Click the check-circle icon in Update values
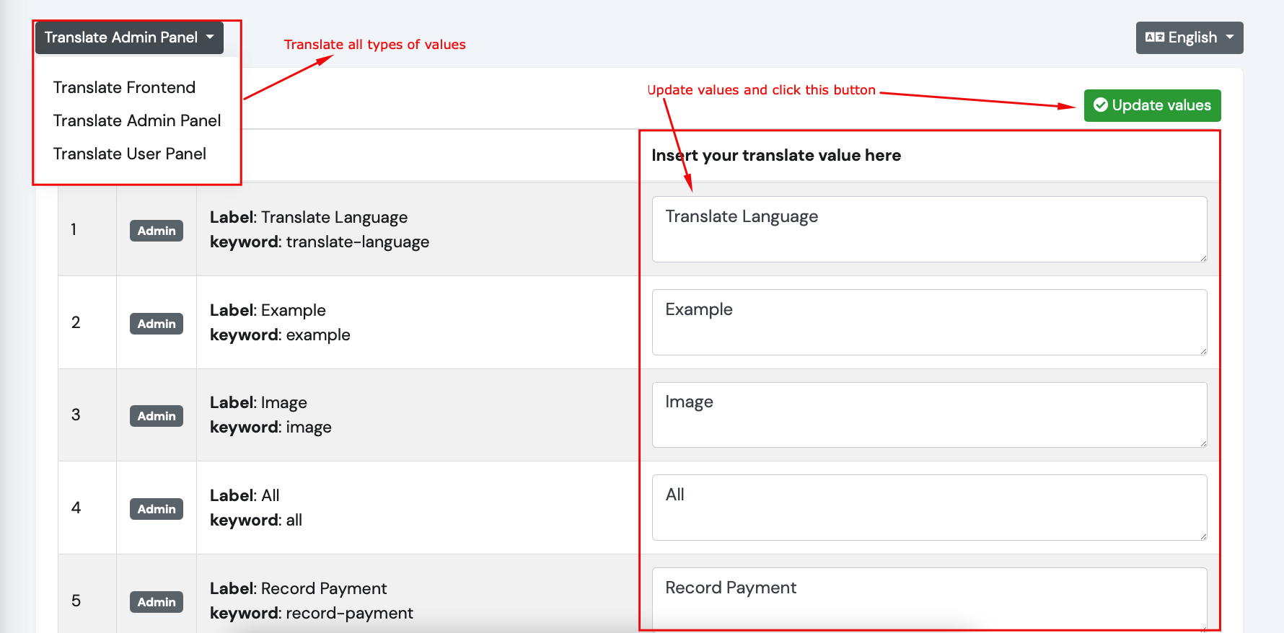Image resolution: width=1284 pixels, height=633 pixels. pyautogui.click(x=1100, y=105)
